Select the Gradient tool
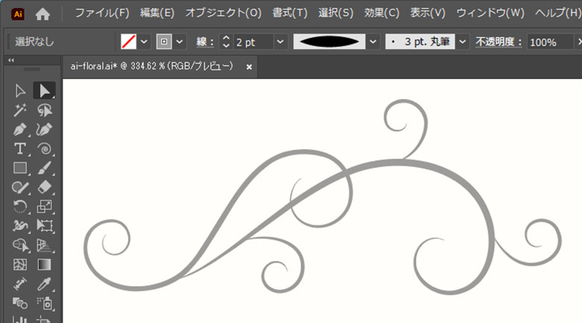582x323 pixels. [44, 264]
